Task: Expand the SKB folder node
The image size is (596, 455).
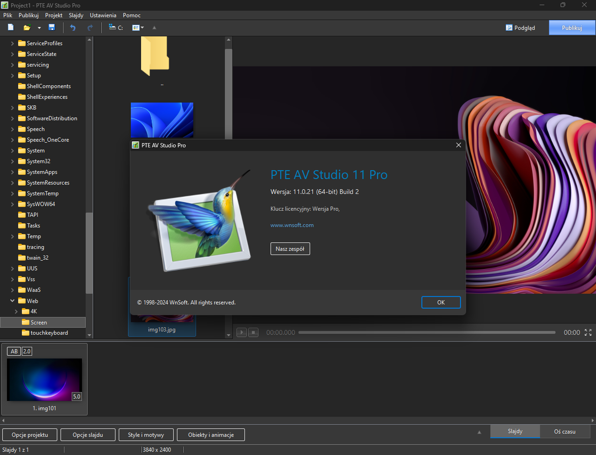Action: [x=13, y=108]
